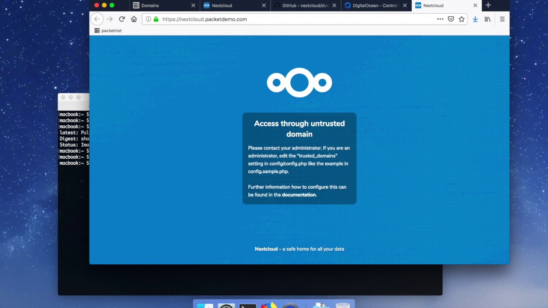548x308 pixels.
Task: Open the packetriot bookmark
Action: click(x=108, y=31)
